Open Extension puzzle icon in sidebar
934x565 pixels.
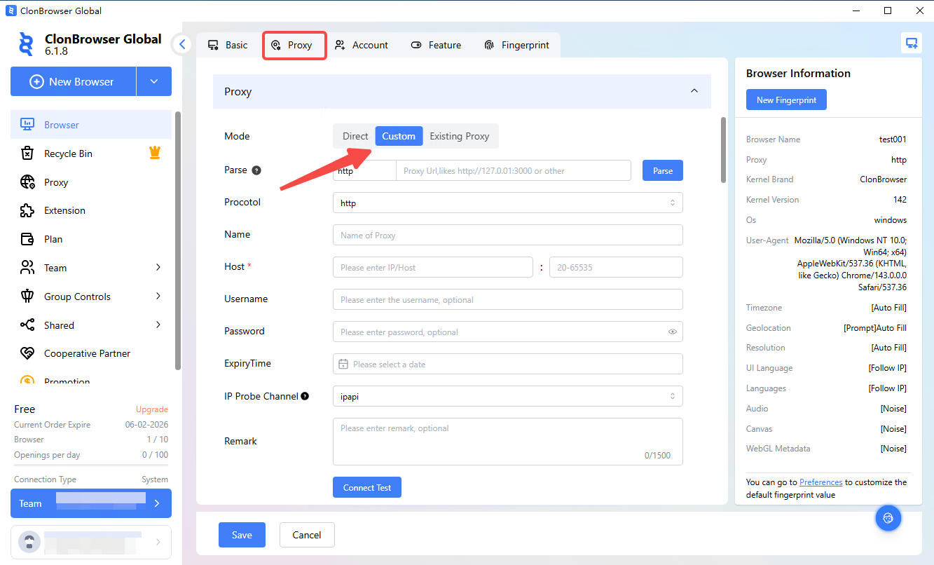tap(27, 210)
